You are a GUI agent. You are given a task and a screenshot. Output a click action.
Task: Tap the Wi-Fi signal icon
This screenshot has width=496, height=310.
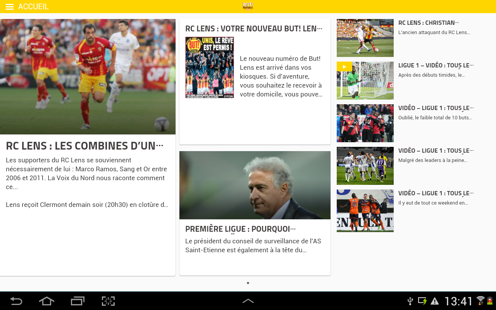tap(480, 300)
